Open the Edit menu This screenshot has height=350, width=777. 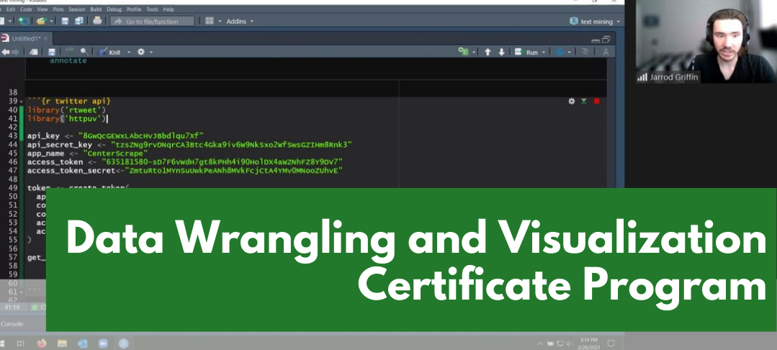click(x=10, y=9)
